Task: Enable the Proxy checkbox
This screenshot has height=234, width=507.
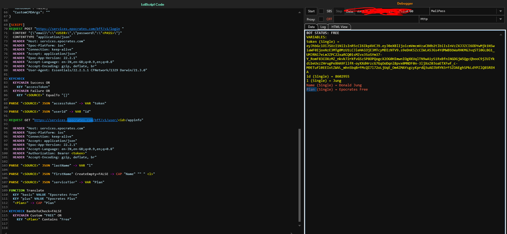Action: pyautogui.click(x=321, y=19)
